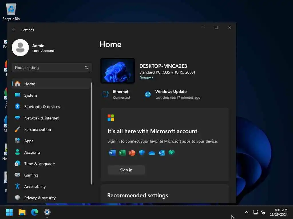The height and width of the screenshot is (219, 293).
Task: Click the Admin profile avatar
Action: click(20, 48)
